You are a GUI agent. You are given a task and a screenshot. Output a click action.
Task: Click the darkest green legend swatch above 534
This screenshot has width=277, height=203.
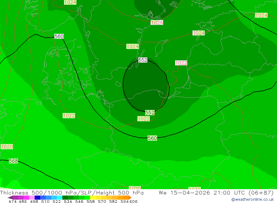65,197
